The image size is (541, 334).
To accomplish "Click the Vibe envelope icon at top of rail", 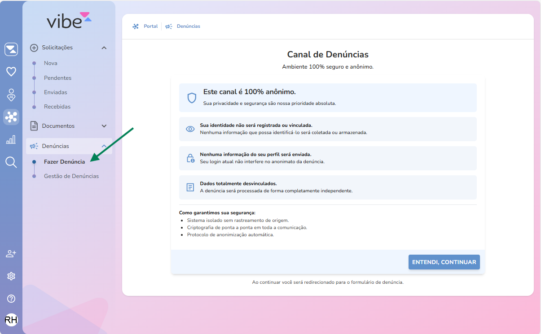I will (x=11, y=49).
